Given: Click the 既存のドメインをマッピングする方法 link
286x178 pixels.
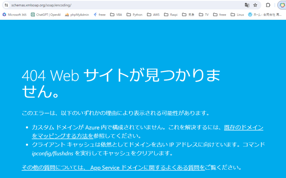Looking at the screenshot, I should coord(244,128).
